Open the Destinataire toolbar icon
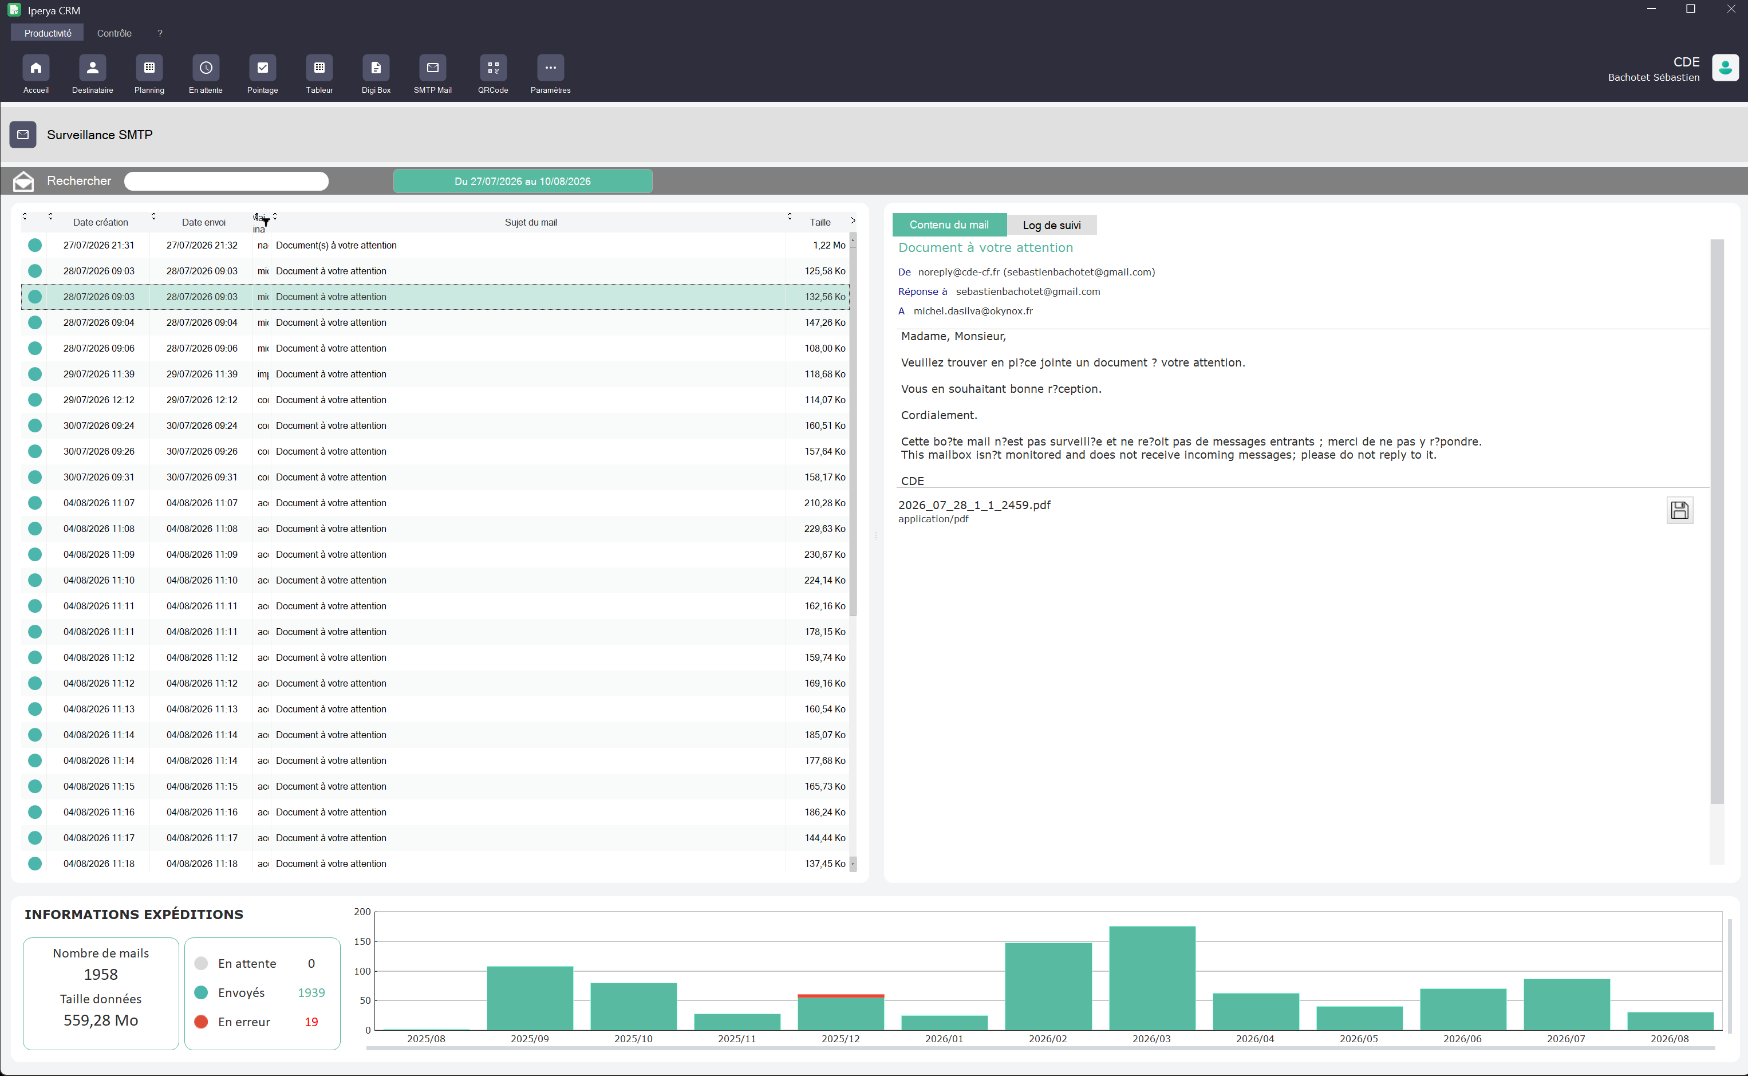1748x1076 pixels. [93, 68]
